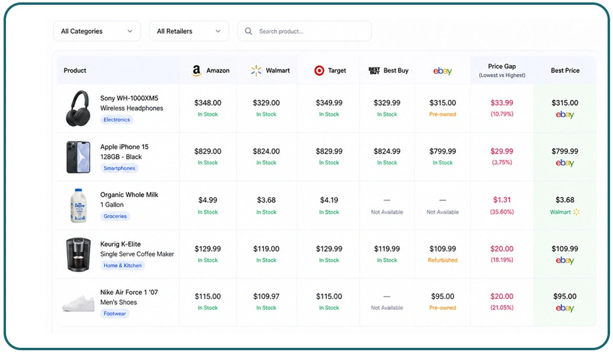This screenshot has width=613, height=352.
Task: Click the search magnifier icon
Action: [x=249, y=31]
